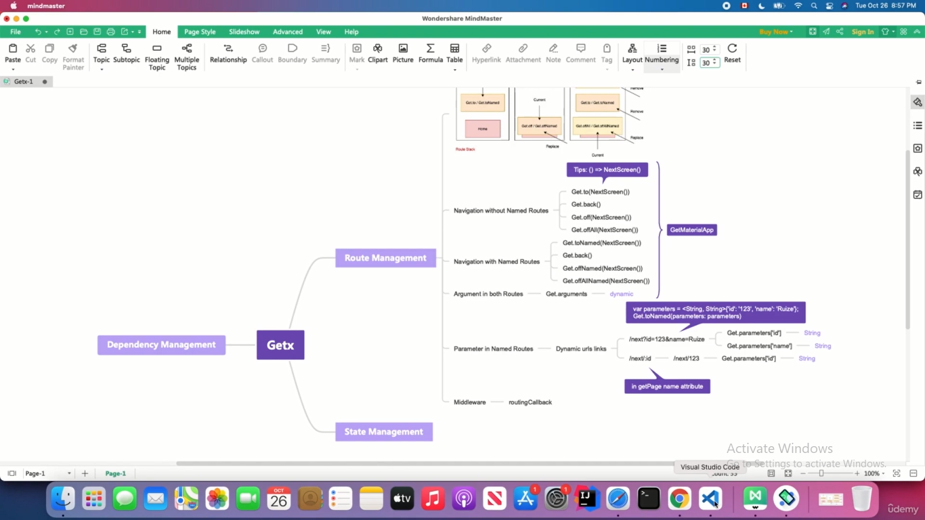The width and height of the screenshot is (925, 520).
Task: Expand the Paste dropdown
Action: pyautogui.click(x=13, y=69)
